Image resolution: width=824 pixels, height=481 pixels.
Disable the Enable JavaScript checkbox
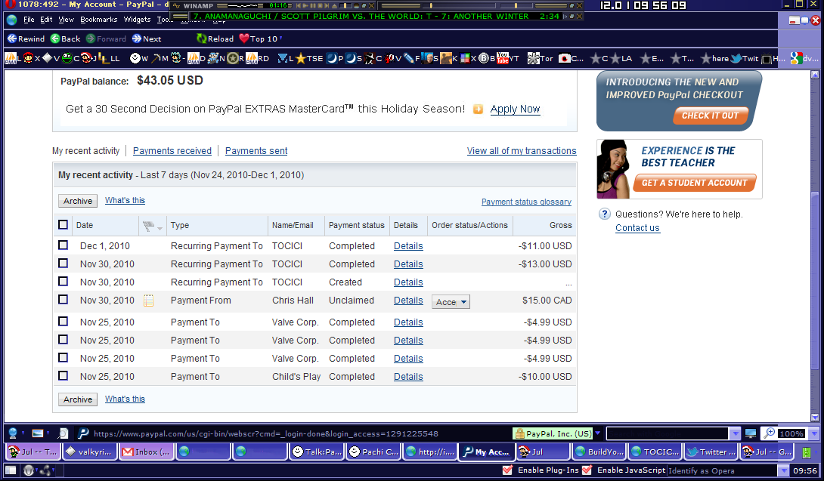[587, 470]
